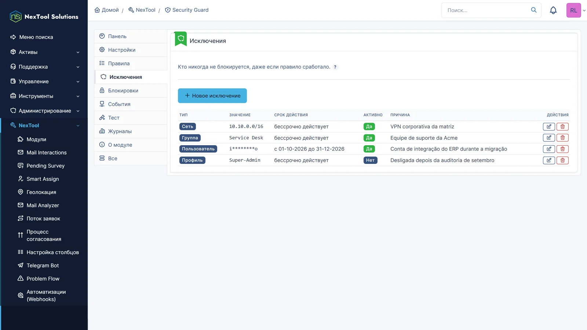The image size is (587, 330).
Task: Edit the Service Desk group exclusion
Action: [549, 138]
